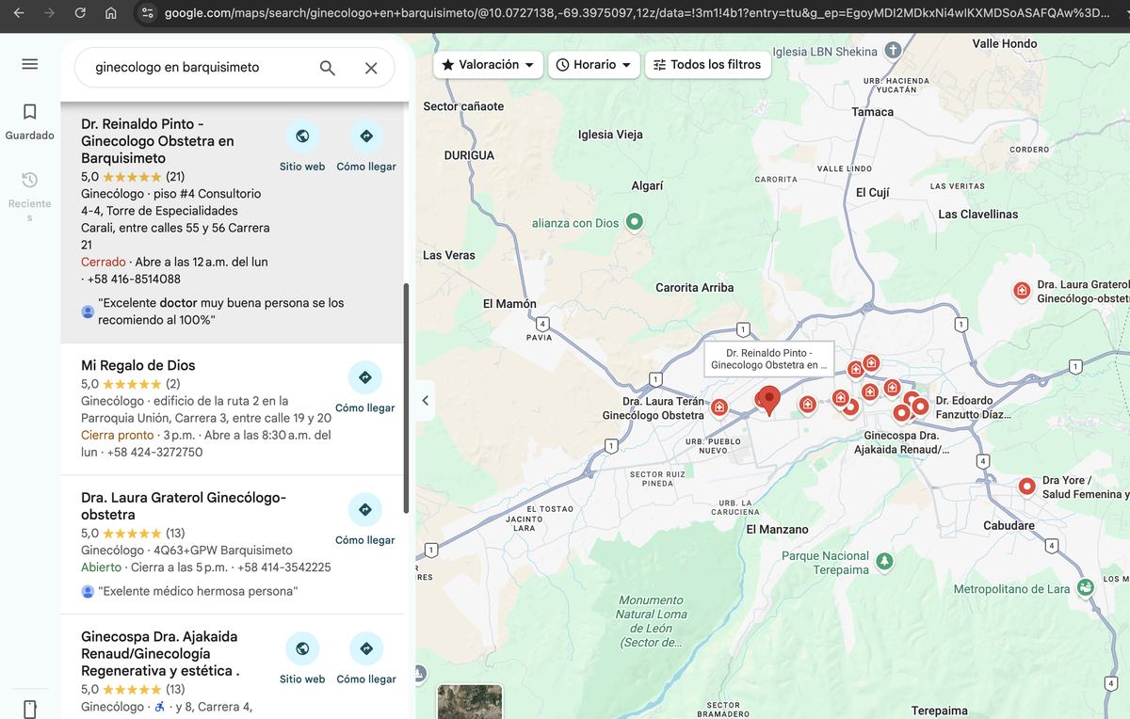The height and width of the screenshot is (719, 1130).
Task: Click the browser forward arrow
Action: click(50, 13)
